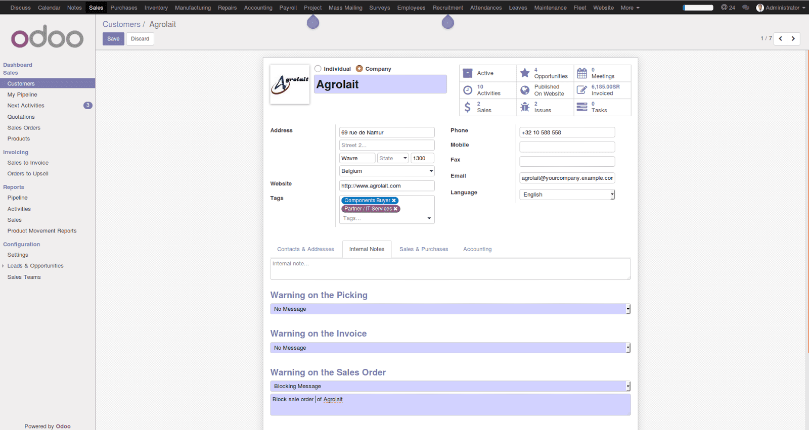Go to the previous customer record arrow

[781, 38]
